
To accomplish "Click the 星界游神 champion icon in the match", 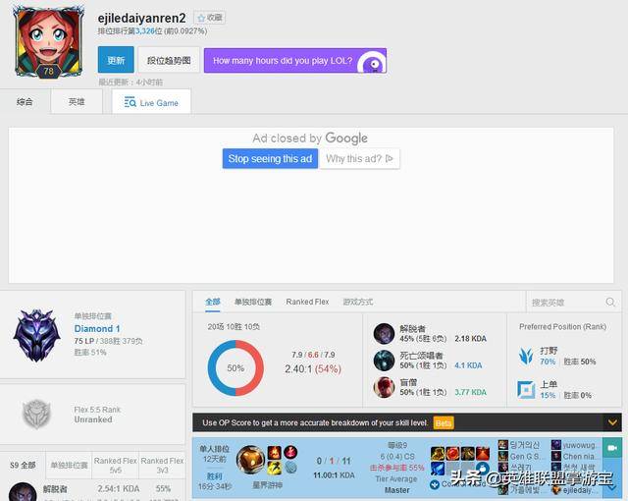I will coord(251,460).
